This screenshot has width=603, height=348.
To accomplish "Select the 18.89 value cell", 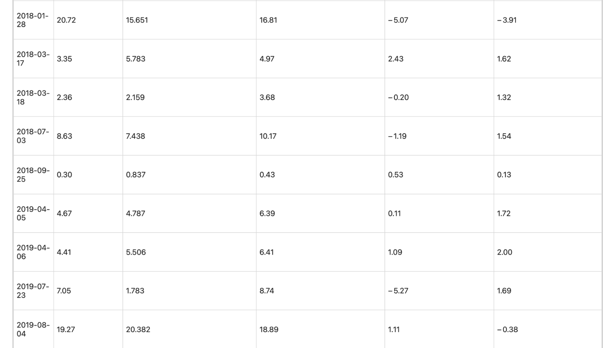I will (321, 329).
